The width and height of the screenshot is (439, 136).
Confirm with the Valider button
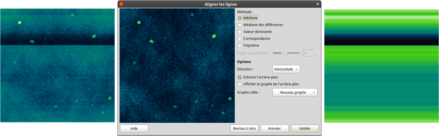[x=305, y=129]
